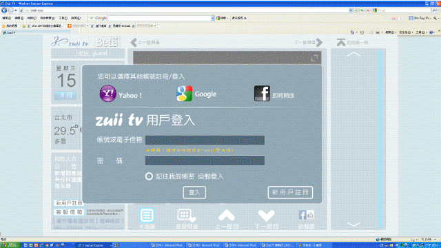Screen dimensions: 441x248
Task: Open the Favorites (我的最愛) menu
Action: [x=48, y=18]
